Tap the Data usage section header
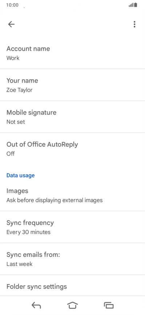This screenshot has width=145, height=315. click(x=20, y=175)
